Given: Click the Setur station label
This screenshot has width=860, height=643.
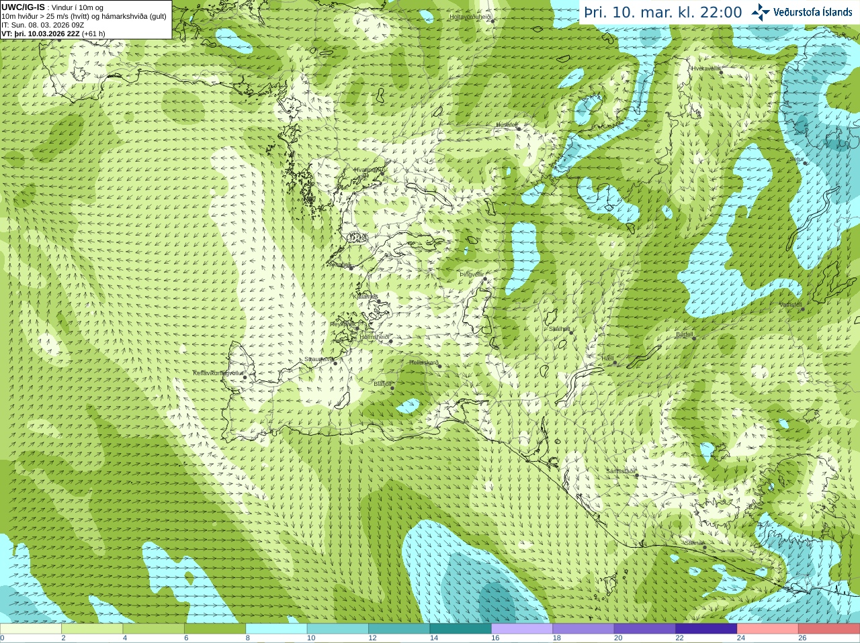Looking at the screenshot, I should click(797, 160).
